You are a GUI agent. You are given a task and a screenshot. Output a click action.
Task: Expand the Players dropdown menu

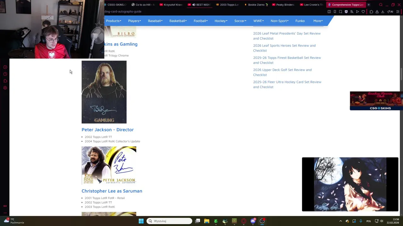pos(134,21)
